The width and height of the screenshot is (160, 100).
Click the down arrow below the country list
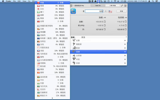(52, 98)
